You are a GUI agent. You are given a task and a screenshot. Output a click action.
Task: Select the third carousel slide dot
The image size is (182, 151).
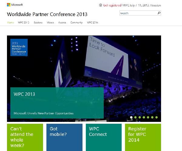[x=140, y=117]
